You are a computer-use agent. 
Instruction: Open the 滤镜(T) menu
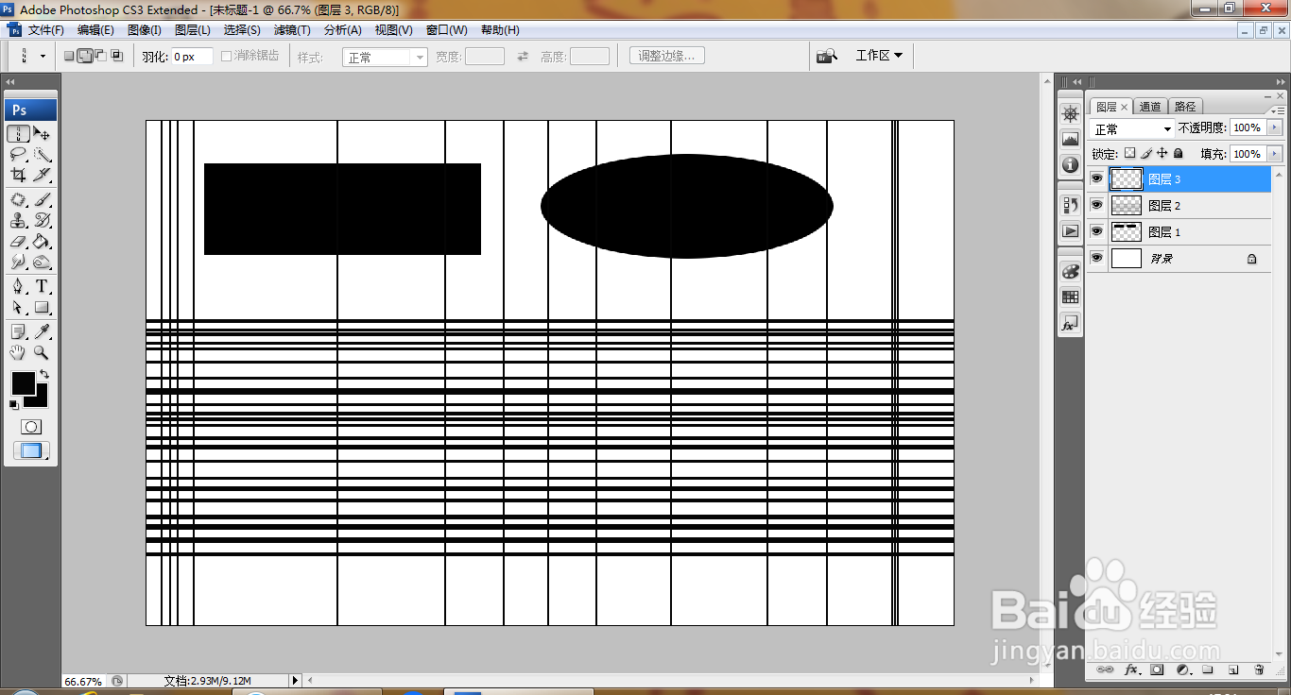click(x=292, y=30)
